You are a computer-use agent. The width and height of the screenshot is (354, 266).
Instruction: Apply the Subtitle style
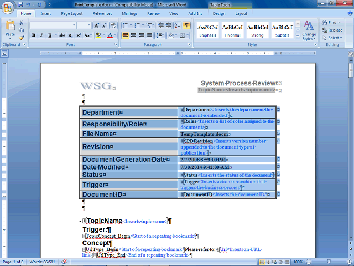(282, 30)
